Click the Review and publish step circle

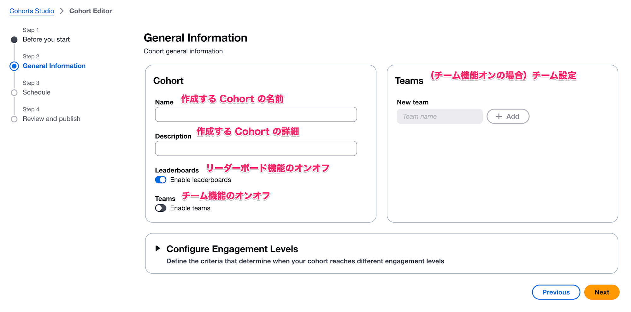point(14,119)
